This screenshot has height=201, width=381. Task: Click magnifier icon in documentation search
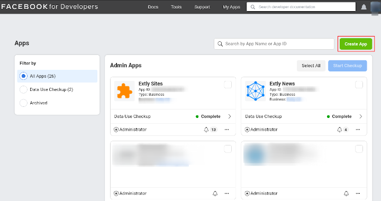[x=253, y=7]
